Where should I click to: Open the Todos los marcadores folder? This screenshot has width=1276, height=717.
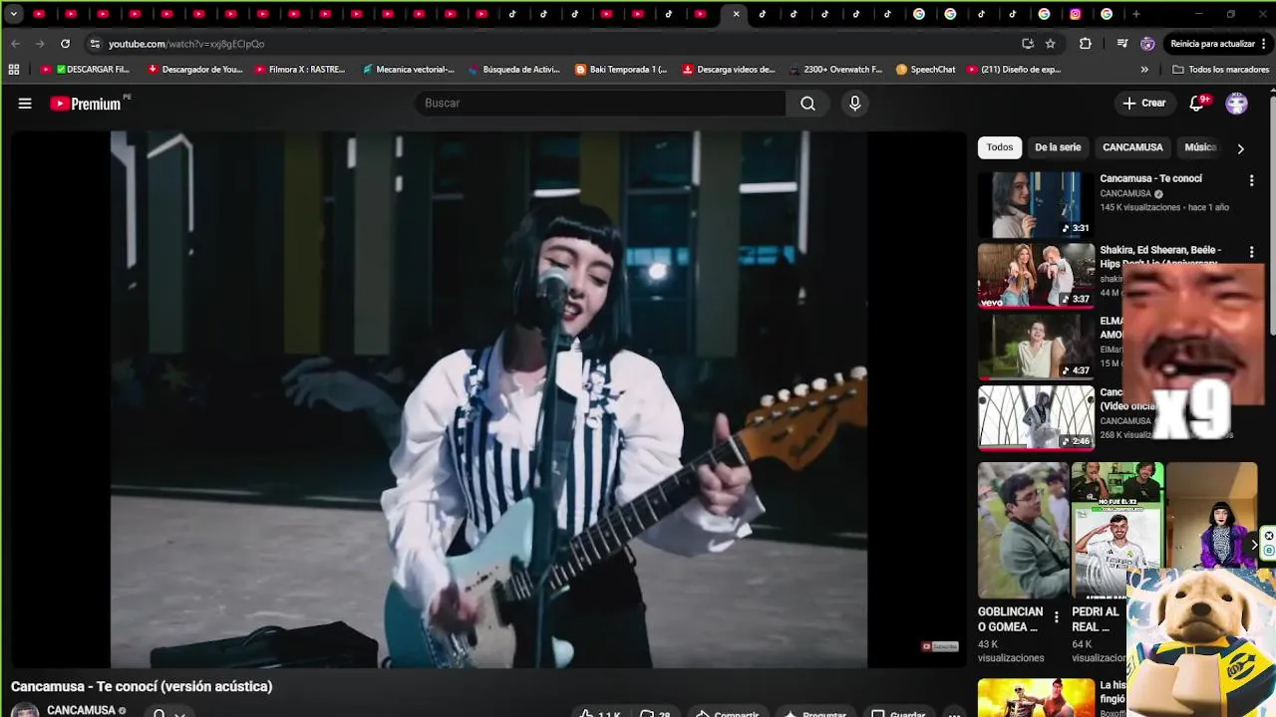coord(1221,70)
